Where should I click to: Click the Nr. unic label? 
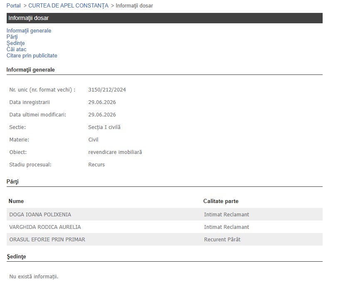click(42, 90)
